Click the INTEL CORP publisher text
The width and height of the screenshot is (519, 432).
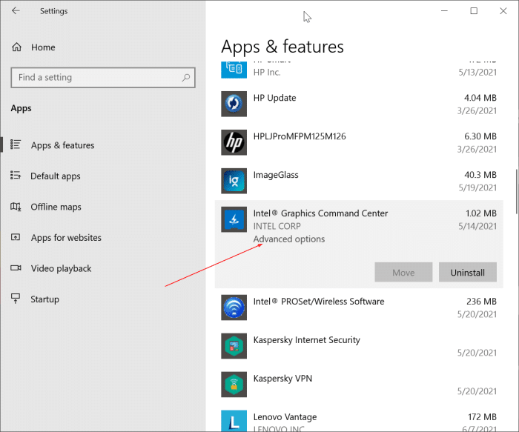tap(277, 226)
